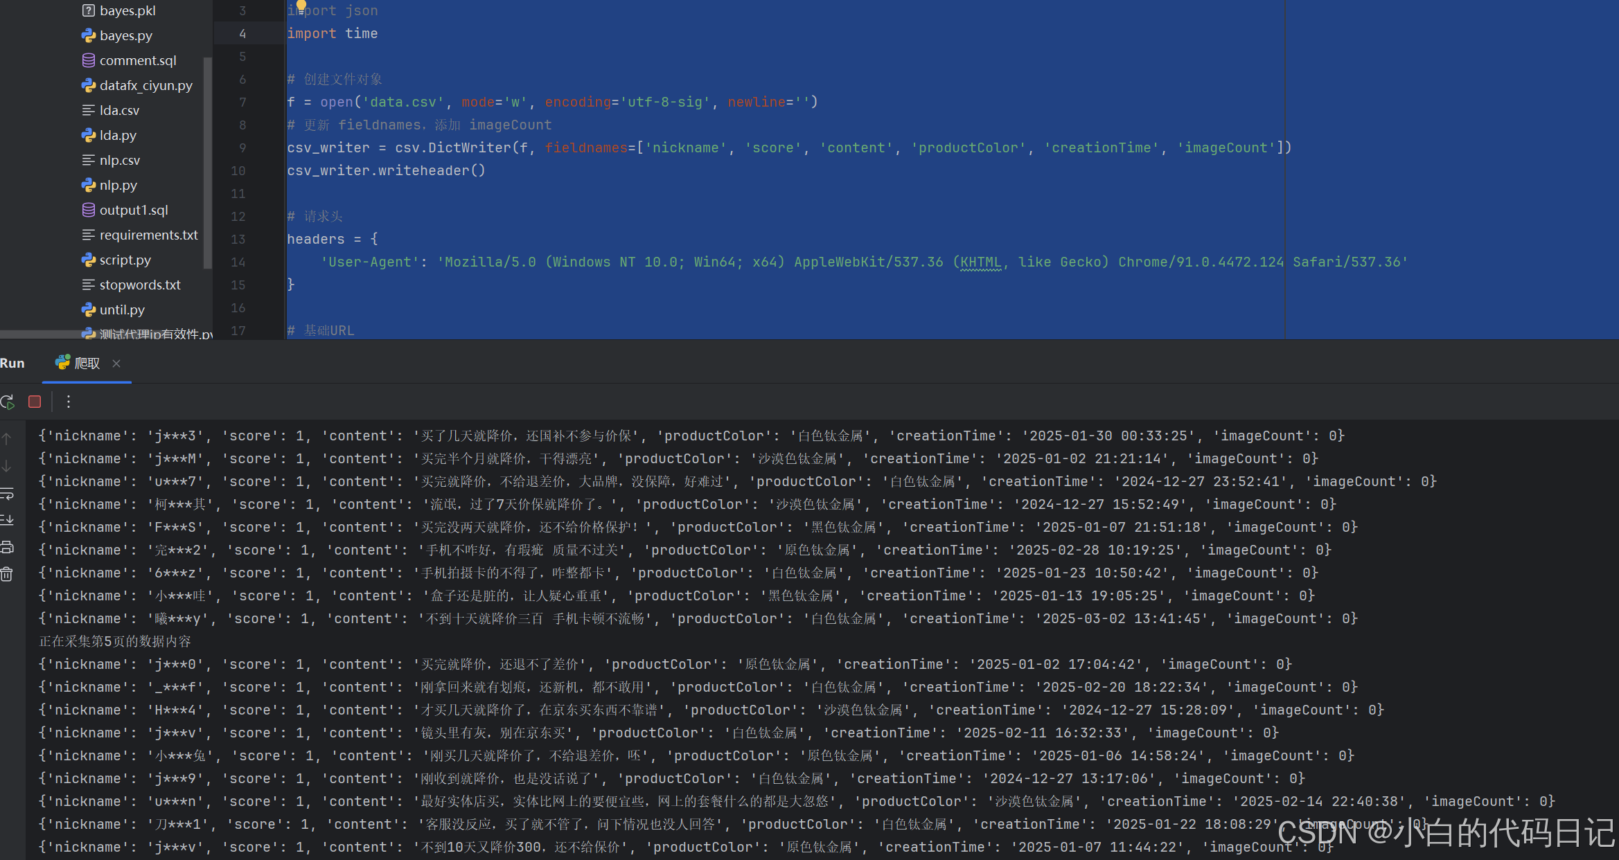Viewport: 1619px width, 860px height.
Task: Toggle scroll to end of console
Action: 7,520
